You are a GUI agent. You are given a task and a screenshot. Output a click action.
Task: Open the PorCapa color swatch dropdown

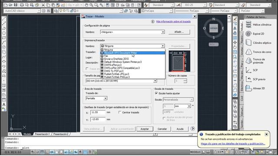[171, 11]
